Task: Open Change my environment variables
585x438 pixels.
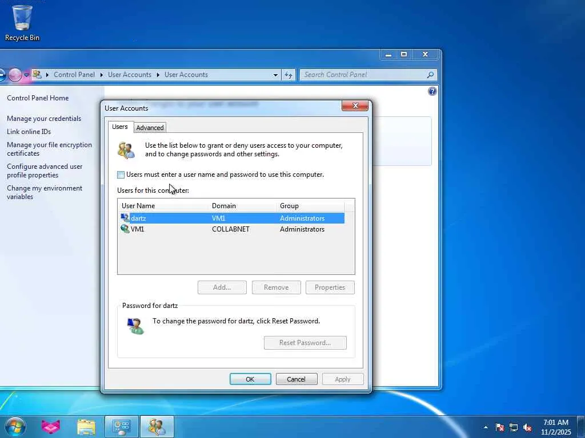Action: coord(45,192)
